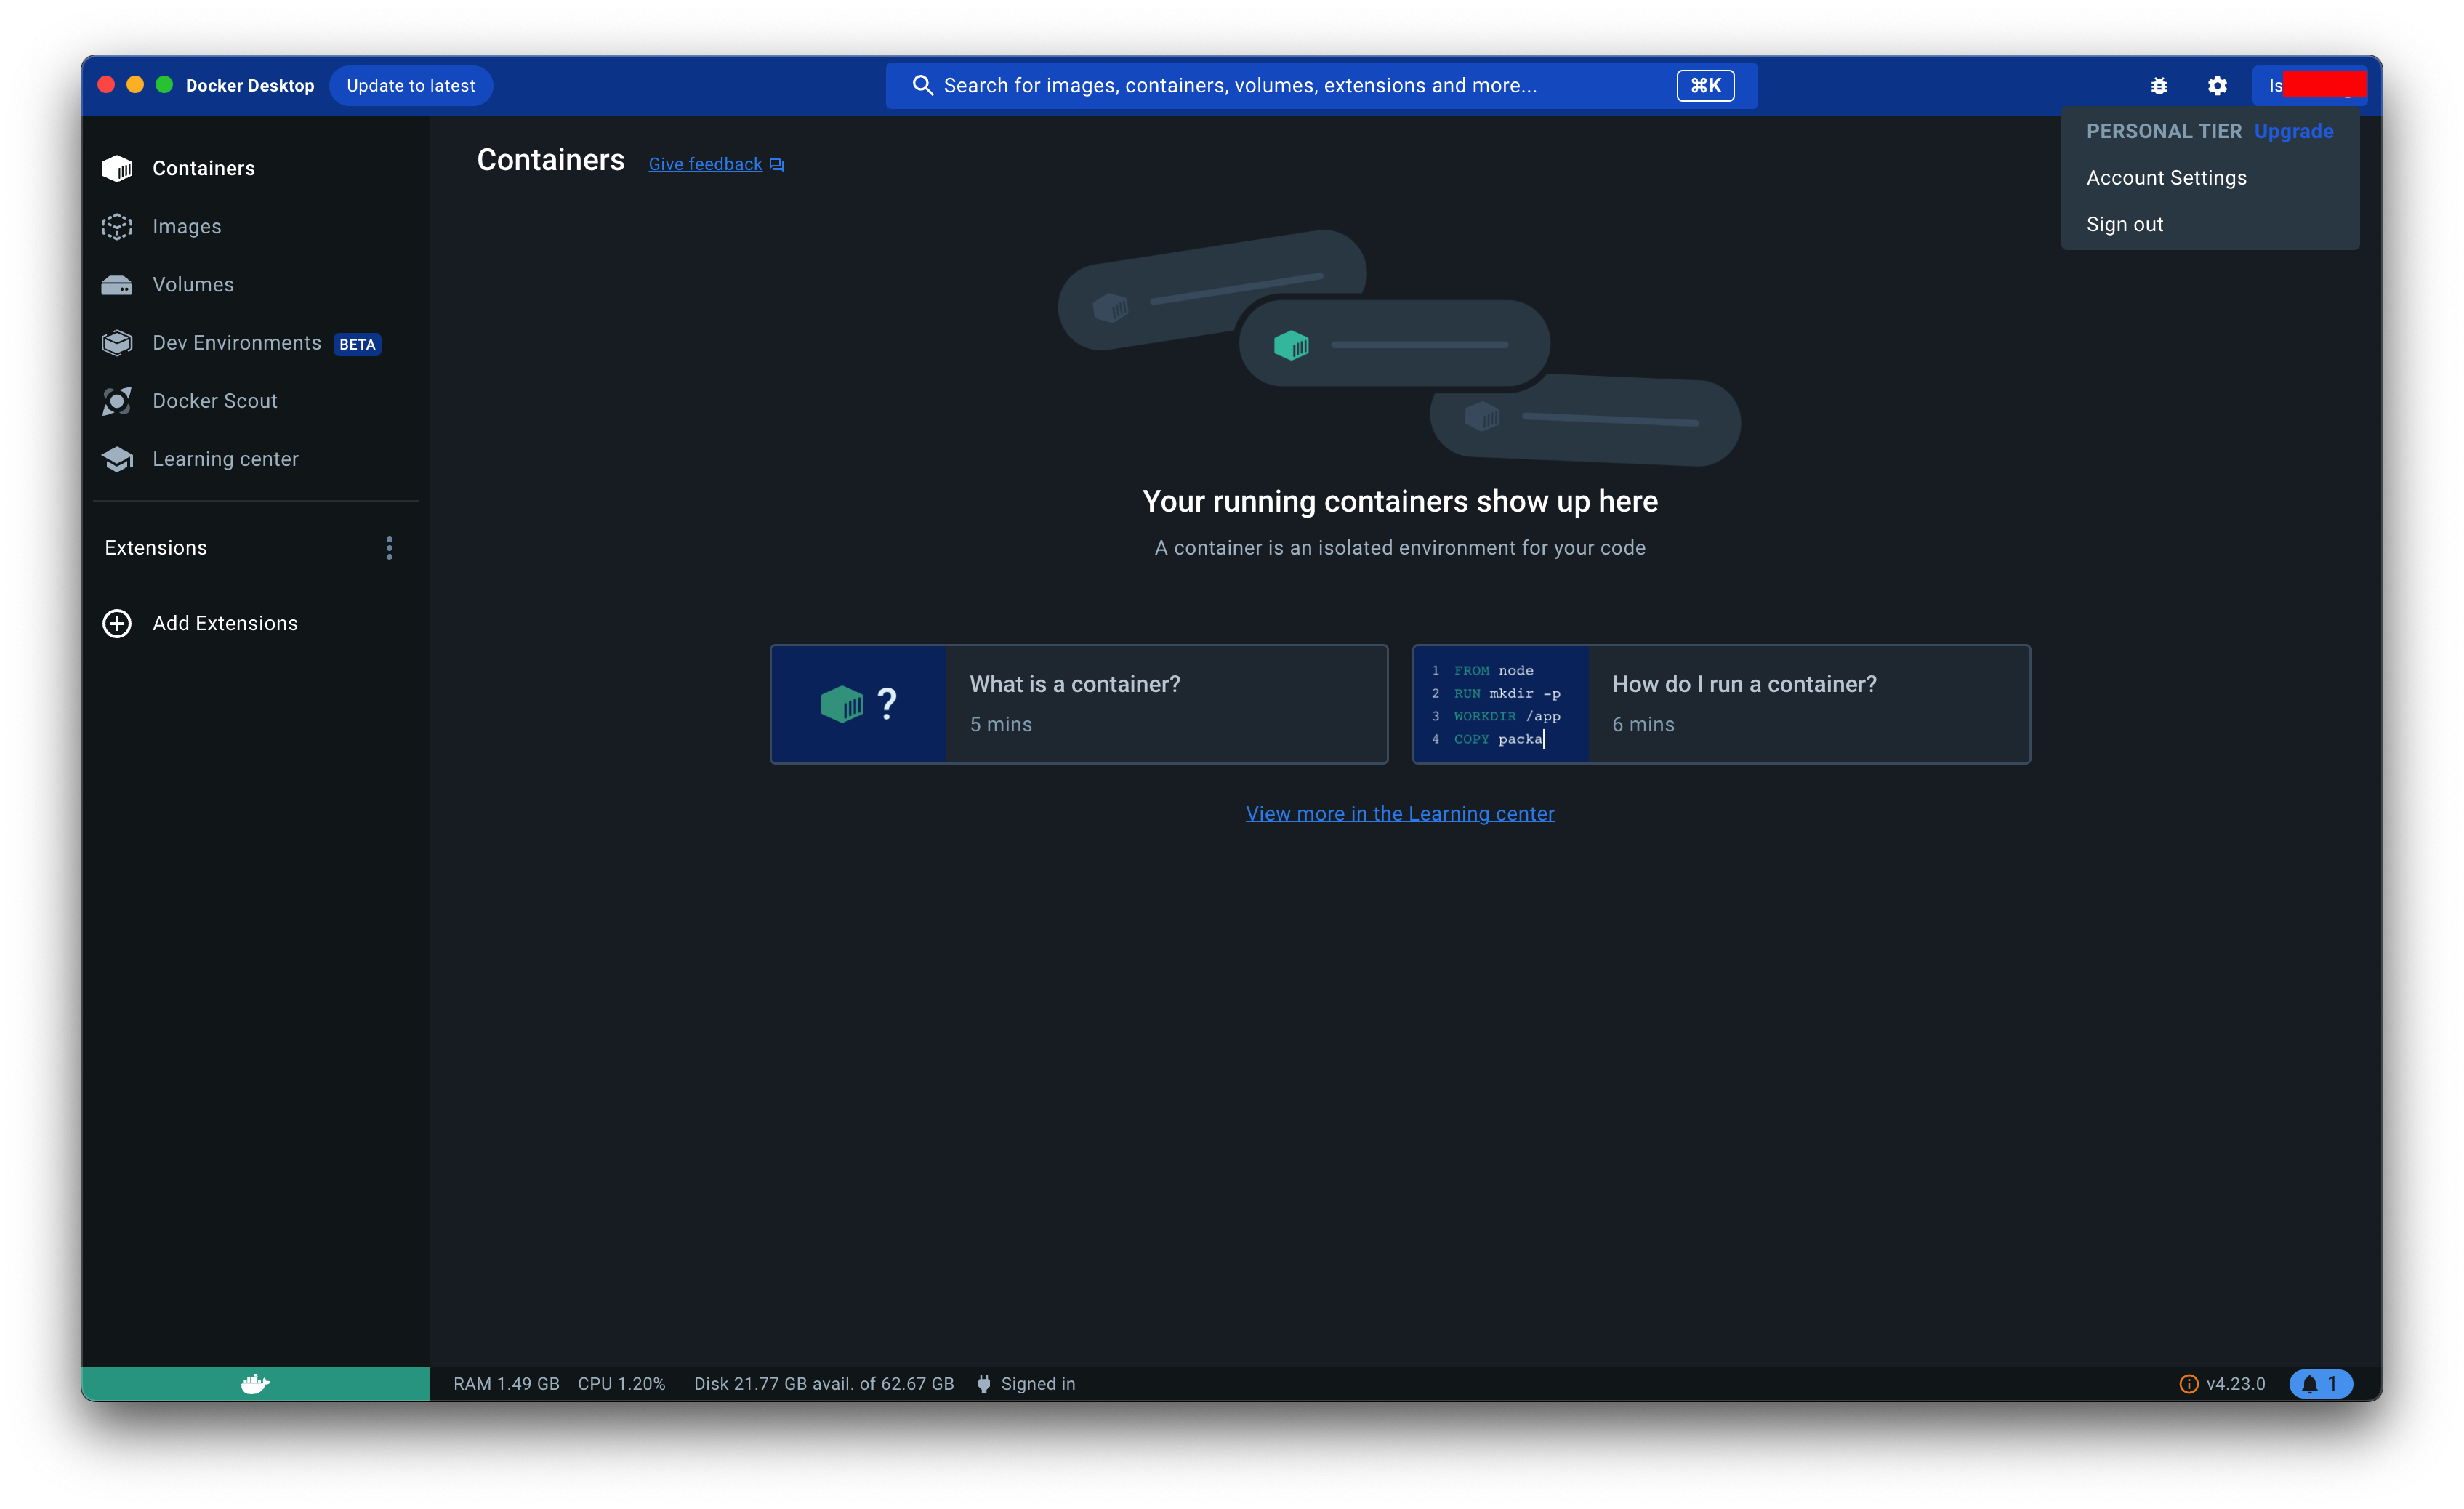The width and height of the screenshot is (2464, 1509).
Task: Click the Volumes drive icon
Action: coord(117,285)
